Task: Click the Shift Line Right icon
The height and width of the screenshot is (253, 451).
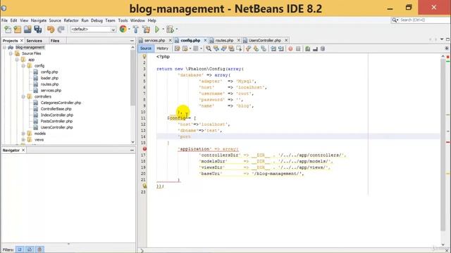Action: tap(280, 48)
